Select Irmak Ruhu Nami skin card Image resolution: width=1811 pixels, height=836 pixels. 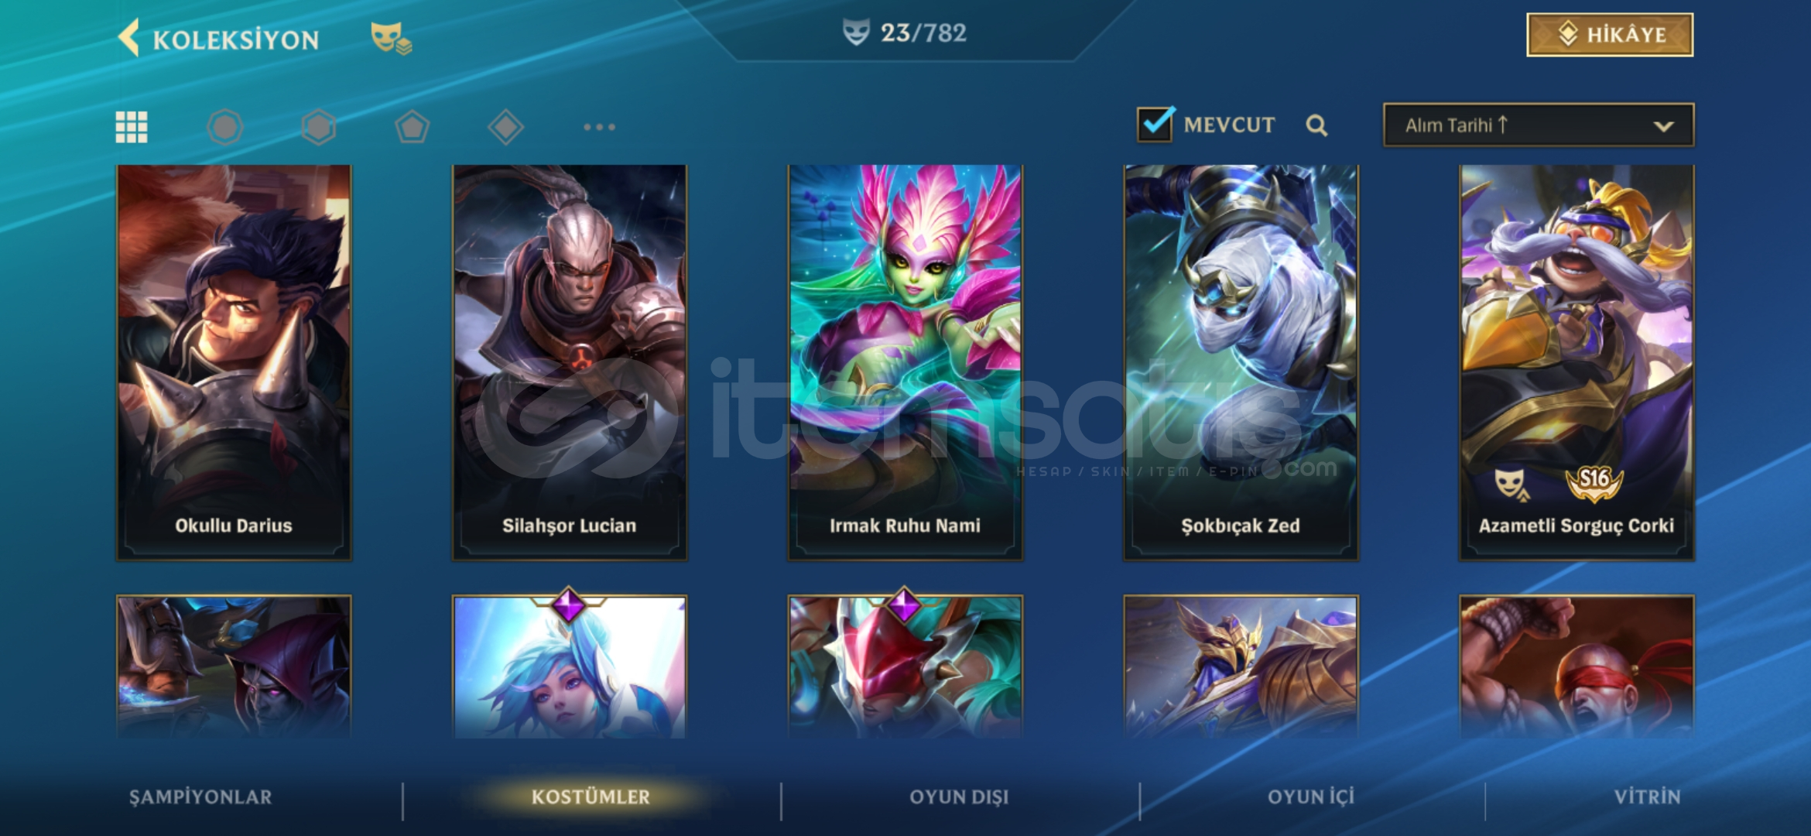905,362
